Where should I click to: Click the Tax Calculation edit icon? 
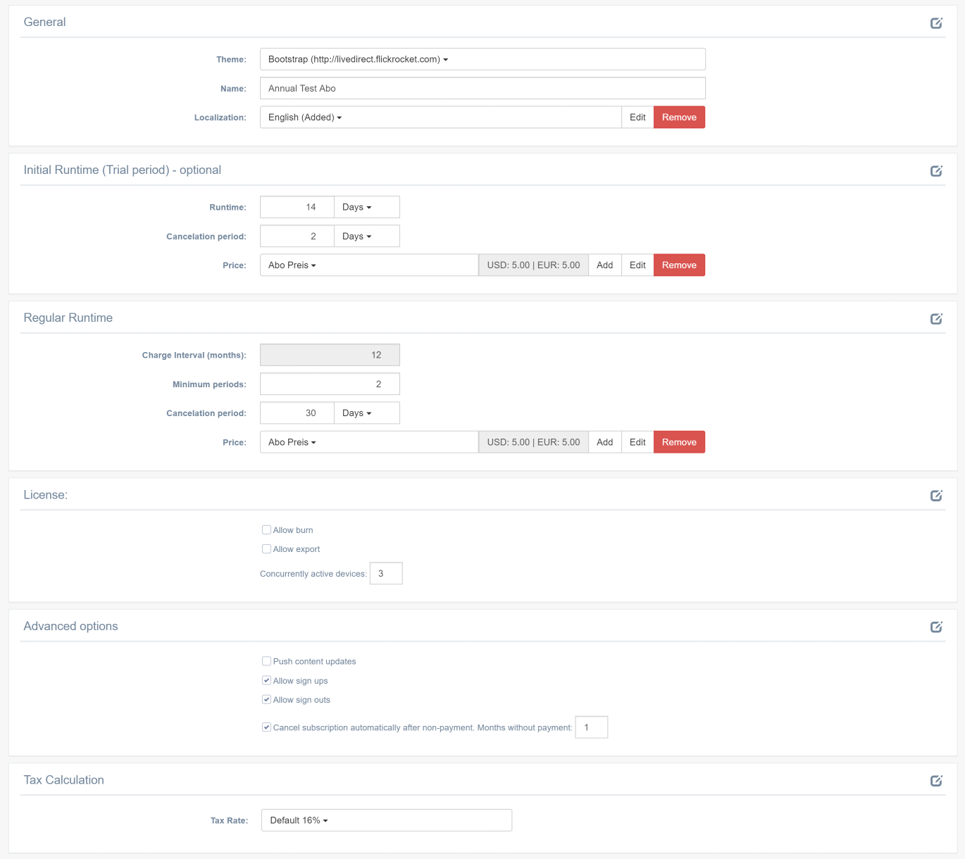pyautogui.click(x=936, y=781)
